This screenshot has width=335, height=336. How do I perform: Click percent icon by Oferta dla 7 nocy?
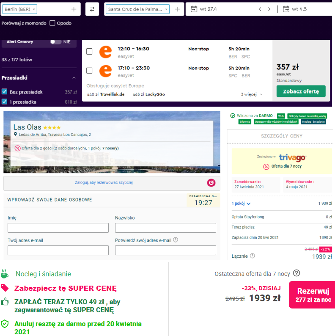266,167
